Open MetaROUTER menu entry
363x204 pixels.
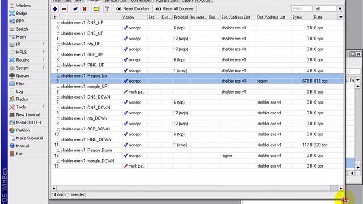click(28, 122)
